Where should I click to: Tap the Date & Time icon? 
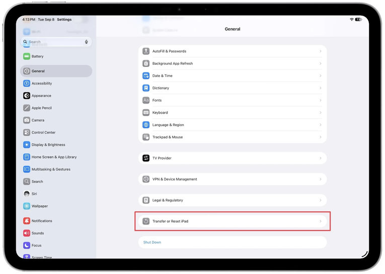tap(146, 76)
